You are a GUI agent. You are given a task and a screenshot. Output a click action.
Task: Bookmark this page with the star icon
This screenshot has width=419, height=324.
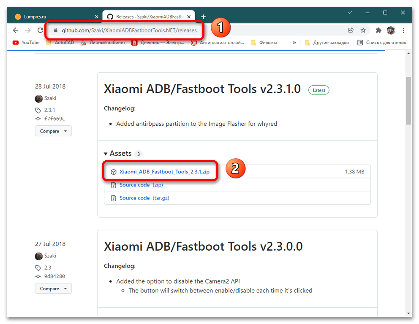point(363,30)
